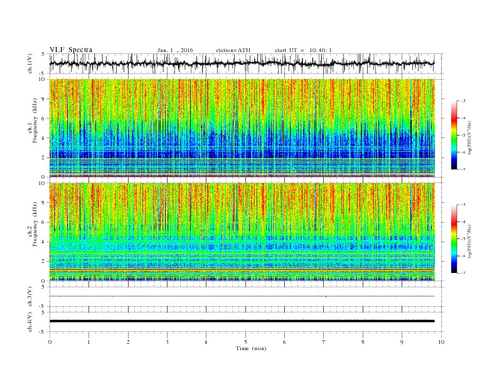Click the "VLF Spectra" plot title
This screenshot has height=384, width=497.
coord(71,50)
